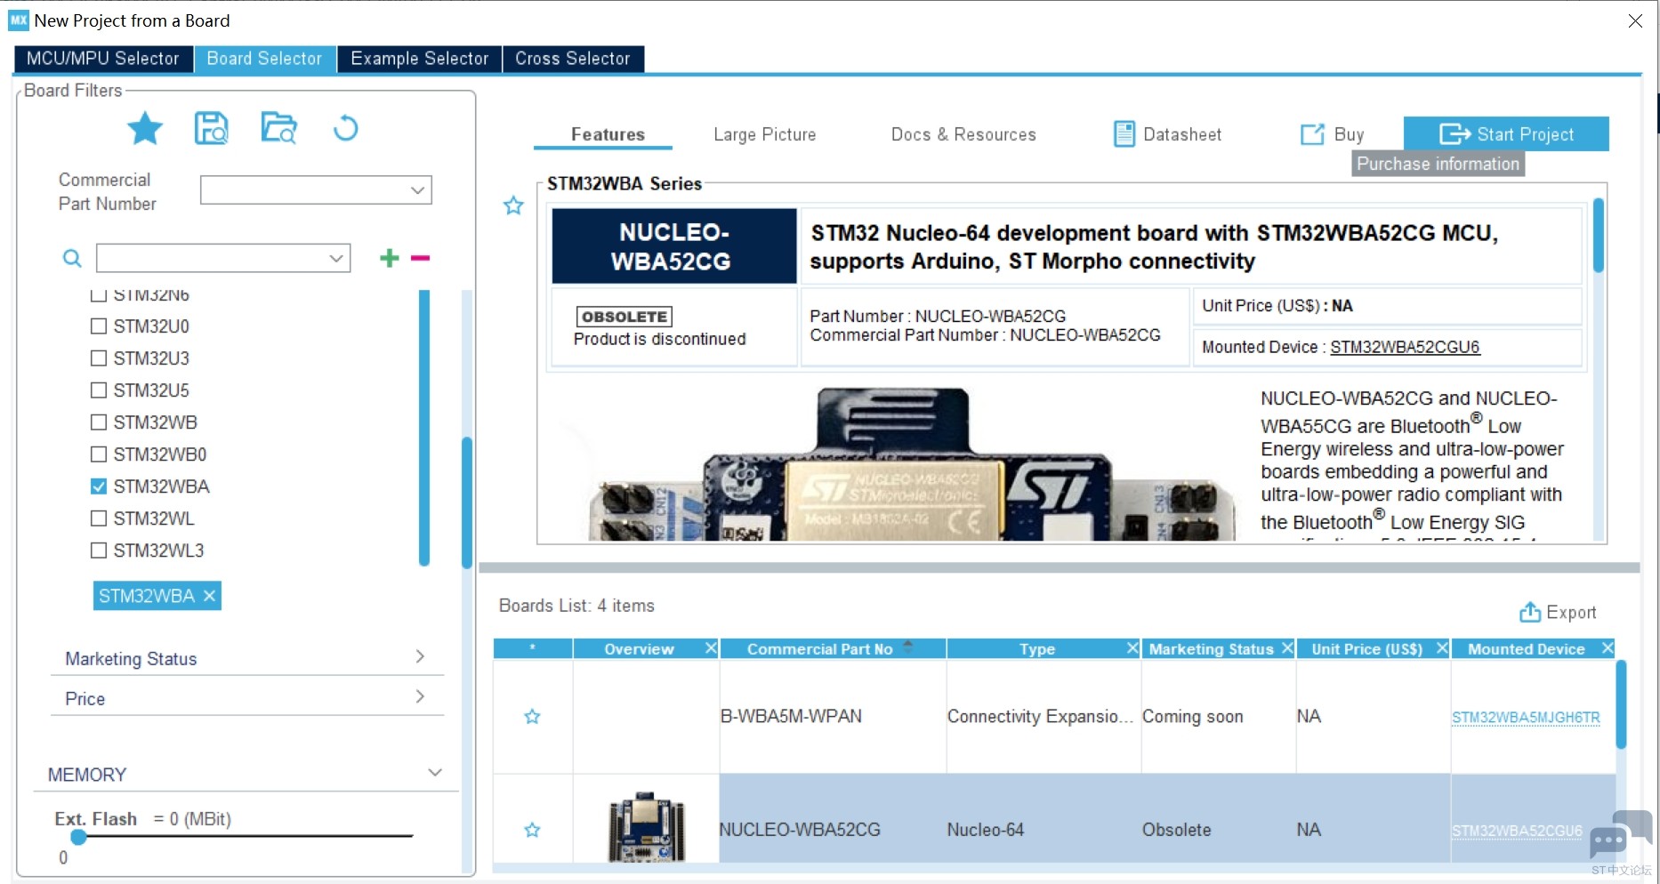Show the Features tab
The height and width of the screenshot is (884, 1660).
(608, 134)
